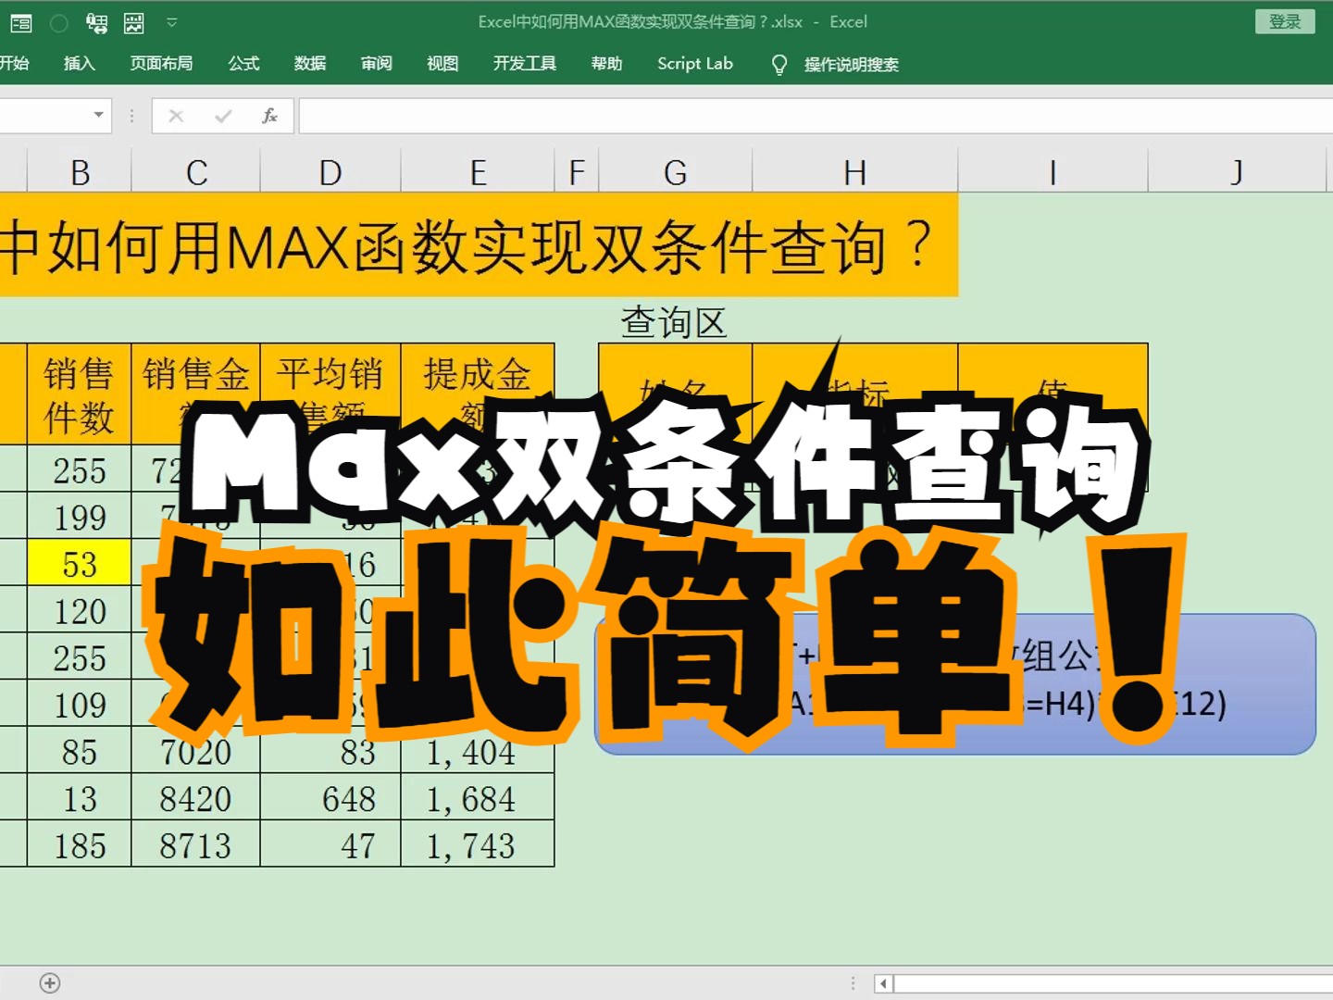This screenshot has width=1333, height=1000.
Task: Expand the Name Box dropdown arrow
Action: 98,116
